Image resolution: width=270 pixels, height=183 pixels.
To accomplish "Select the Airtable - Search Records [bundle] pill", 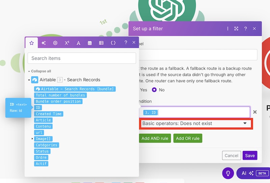I will [75, 89].
